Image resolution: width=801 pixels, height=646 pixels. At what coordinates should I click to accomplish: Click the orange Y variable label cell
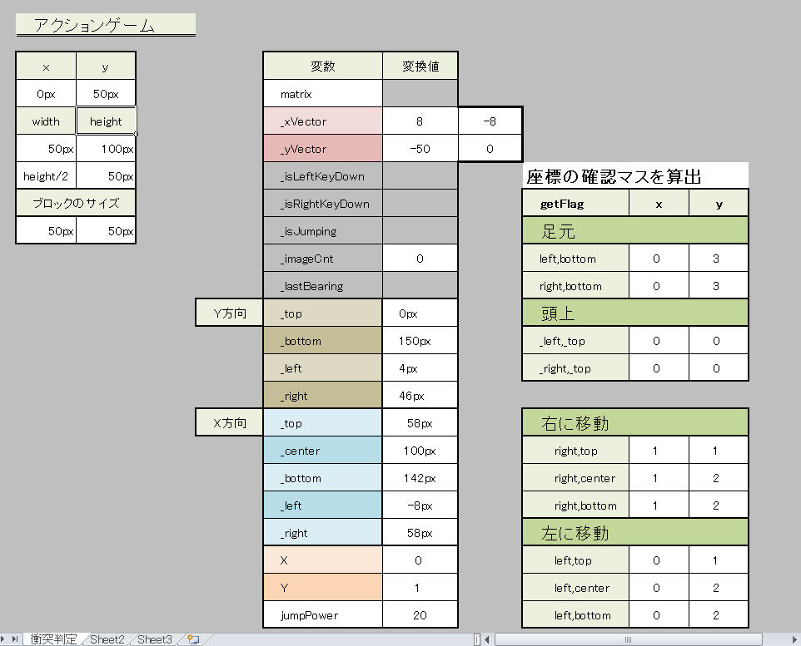click(323, 588)
